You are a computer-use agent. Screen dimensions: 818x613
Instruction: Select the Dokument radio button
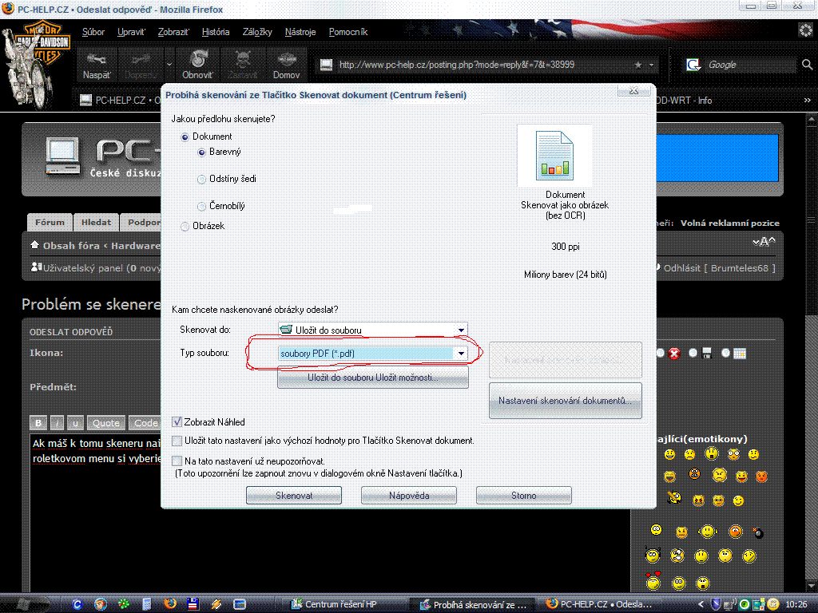click(x=185, y=137)
